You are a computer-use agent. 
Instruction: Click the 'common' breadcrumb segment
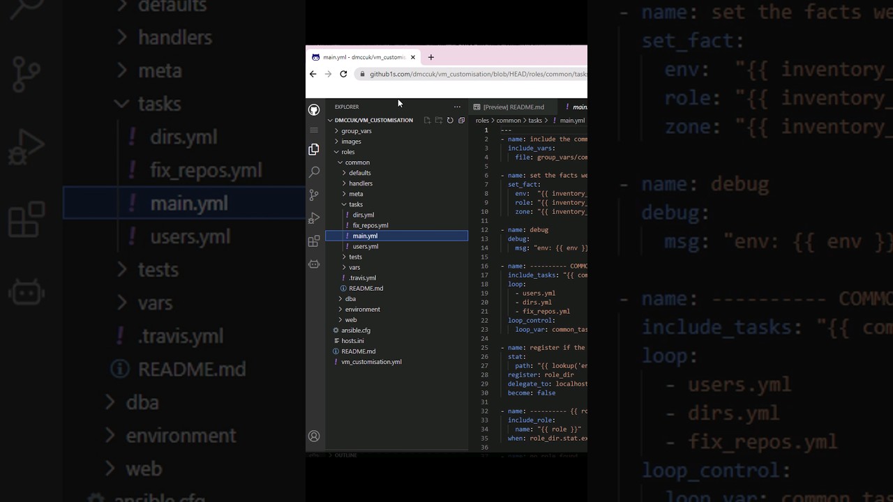509,120
